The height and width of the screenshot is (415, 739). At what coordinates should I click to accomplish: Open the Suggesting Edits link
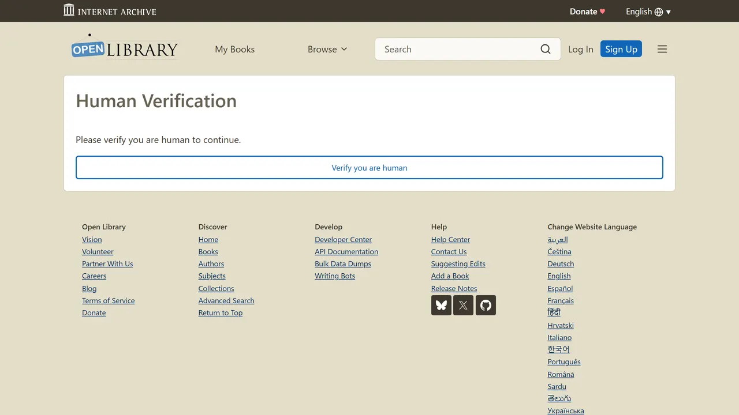pyautogui.click(x=458, y=264)
